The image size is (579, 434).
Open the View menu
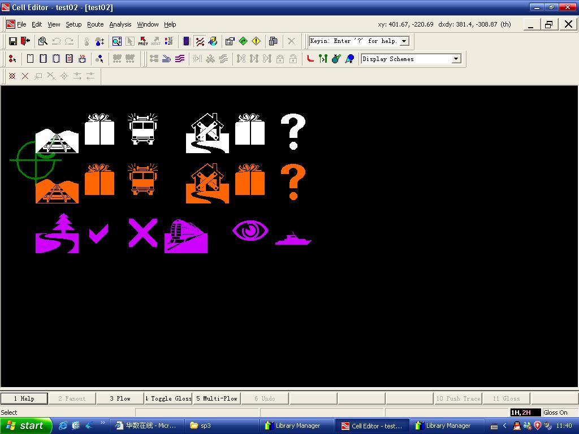click(54, 24)
